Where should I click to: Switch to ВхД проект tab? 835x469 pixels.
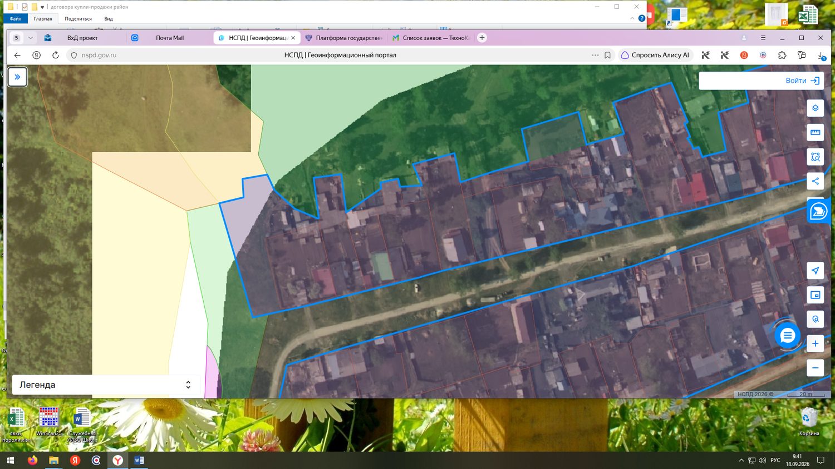(82, 38)
